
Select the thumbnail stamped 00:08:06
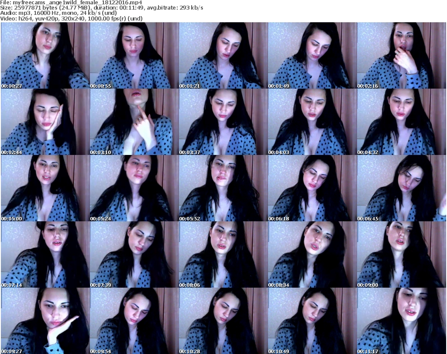[x=223, y=254]
